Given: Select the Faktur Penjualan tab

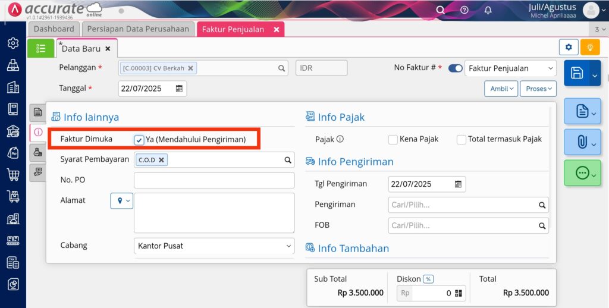Looking at the screenshot, I should click(233, 30).
